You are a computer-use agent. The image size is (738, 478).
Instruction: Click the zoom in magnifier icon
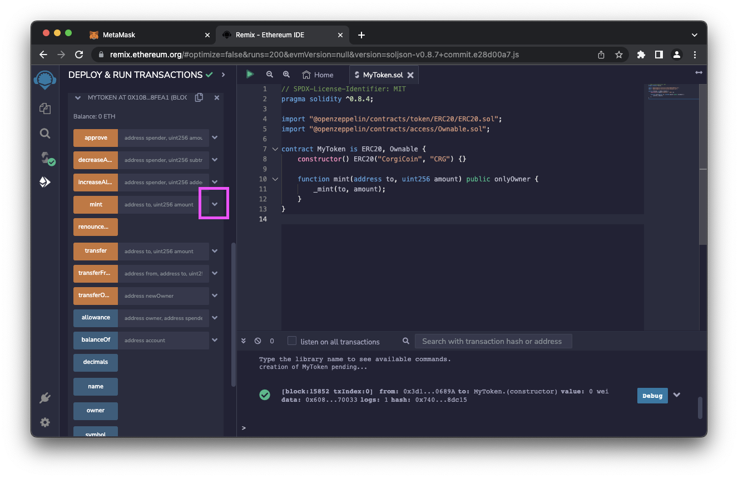pos(286,75)
